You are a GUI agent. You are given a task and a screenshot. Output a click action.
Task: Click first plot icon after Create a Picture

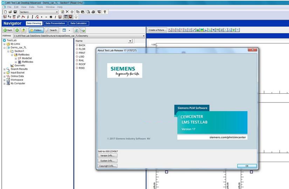pos(170,30)
